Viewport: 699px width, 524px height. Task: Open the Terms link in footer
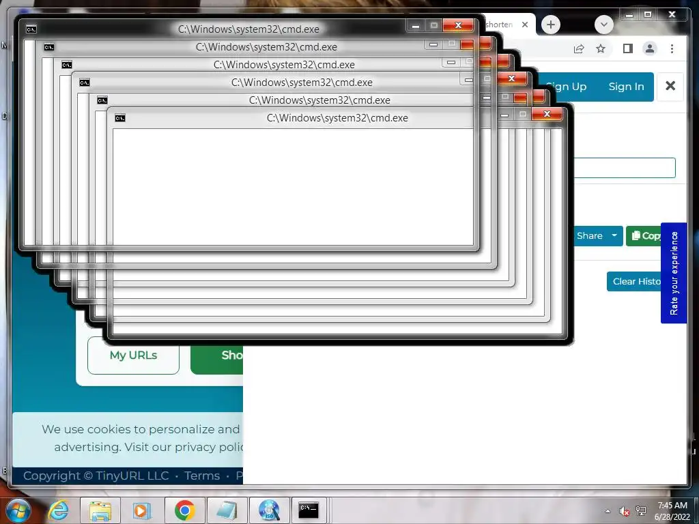(x=202, y=476)
